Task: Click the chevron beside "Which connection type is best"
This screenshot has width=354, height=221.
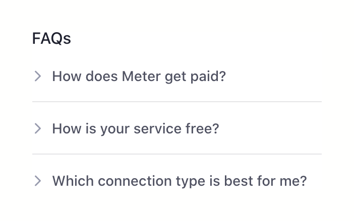Action: (37, 181)
